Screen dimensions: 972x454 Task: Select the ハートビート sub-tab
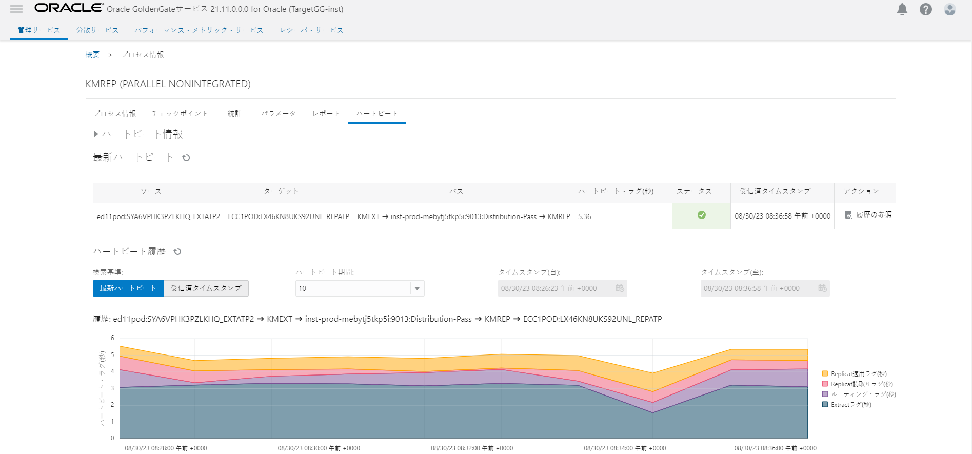pos(377,114)
